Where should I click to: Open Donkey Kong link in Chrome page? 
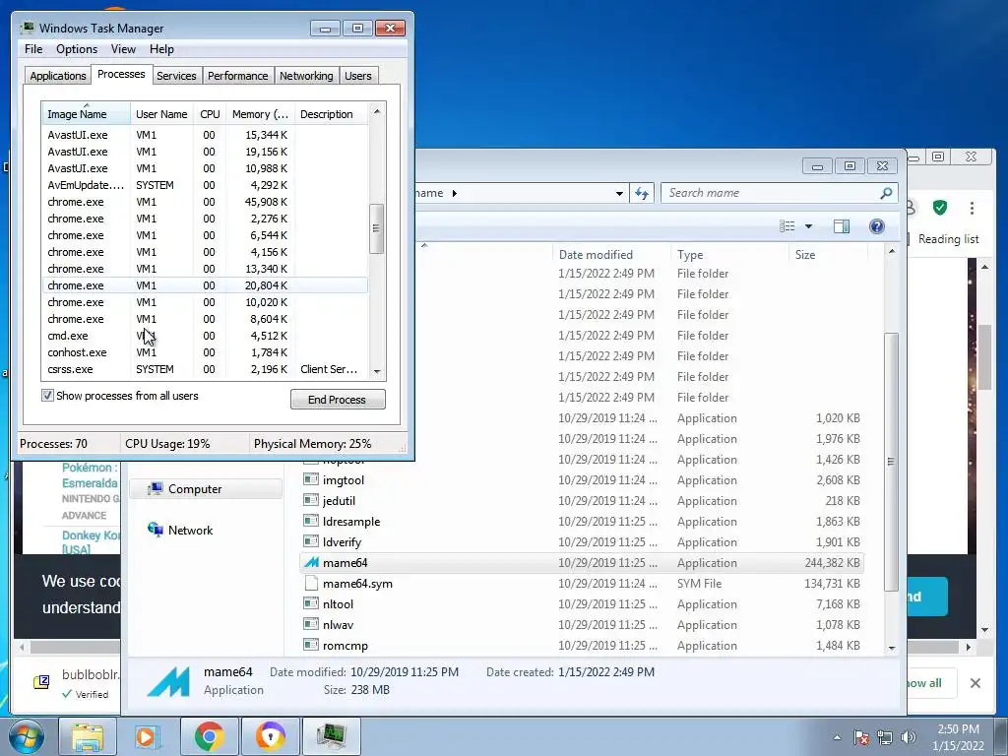point(90,542)
